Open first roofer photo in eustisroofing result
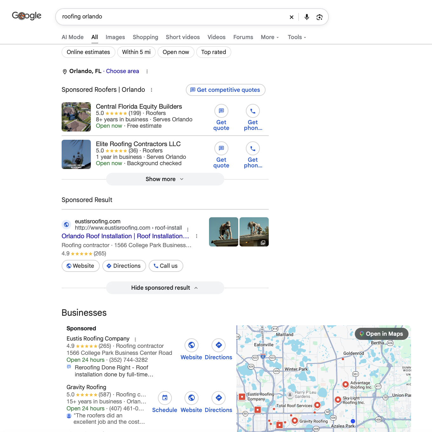 pyautogui.click(x=224, y=232)
